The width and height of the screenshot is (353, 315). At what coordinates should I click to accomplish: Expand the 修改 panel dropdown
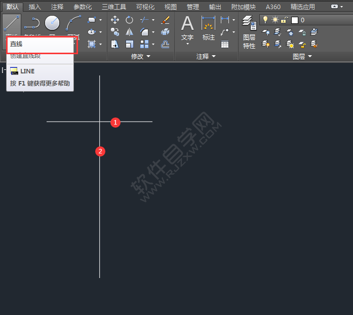pos(141,57)
